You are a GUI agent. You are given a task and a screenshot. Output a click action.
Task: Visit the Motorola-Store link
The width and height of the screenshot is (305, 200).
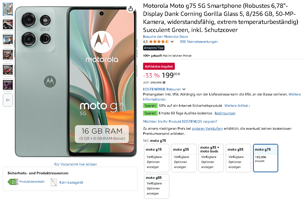pos(165,37)
